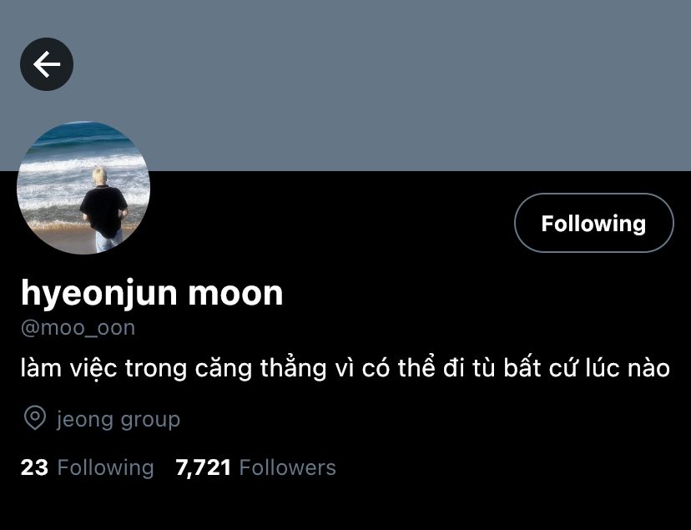Click the number 23 in stats
The width and height of the screenshot is (691, 530).
coord(34,467)
